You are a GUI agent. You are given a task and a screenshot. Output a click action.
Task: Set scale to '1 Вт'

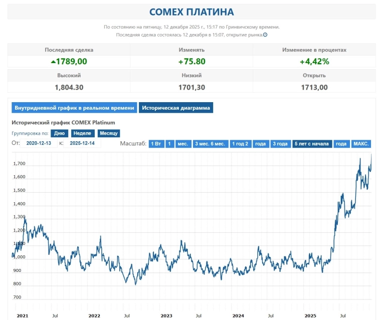tap(156, 144)
